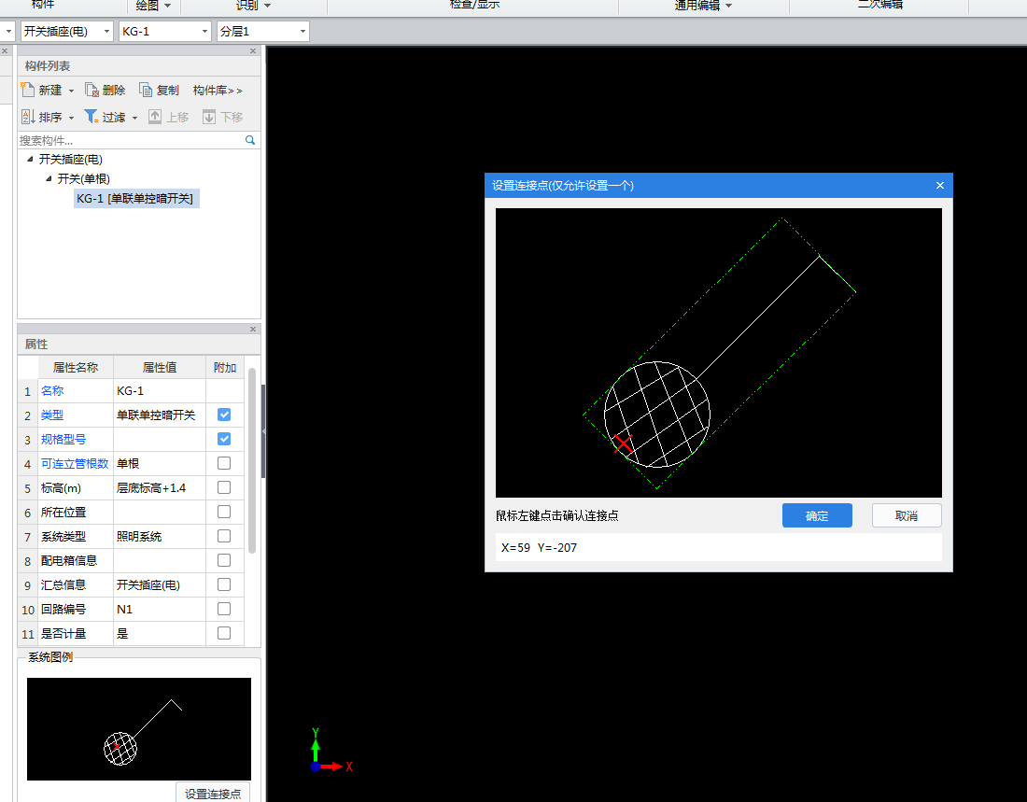Collapse the 开关(单根) tree node
Viewport: 1027px width, 802px height.
(x=48, y=179)
